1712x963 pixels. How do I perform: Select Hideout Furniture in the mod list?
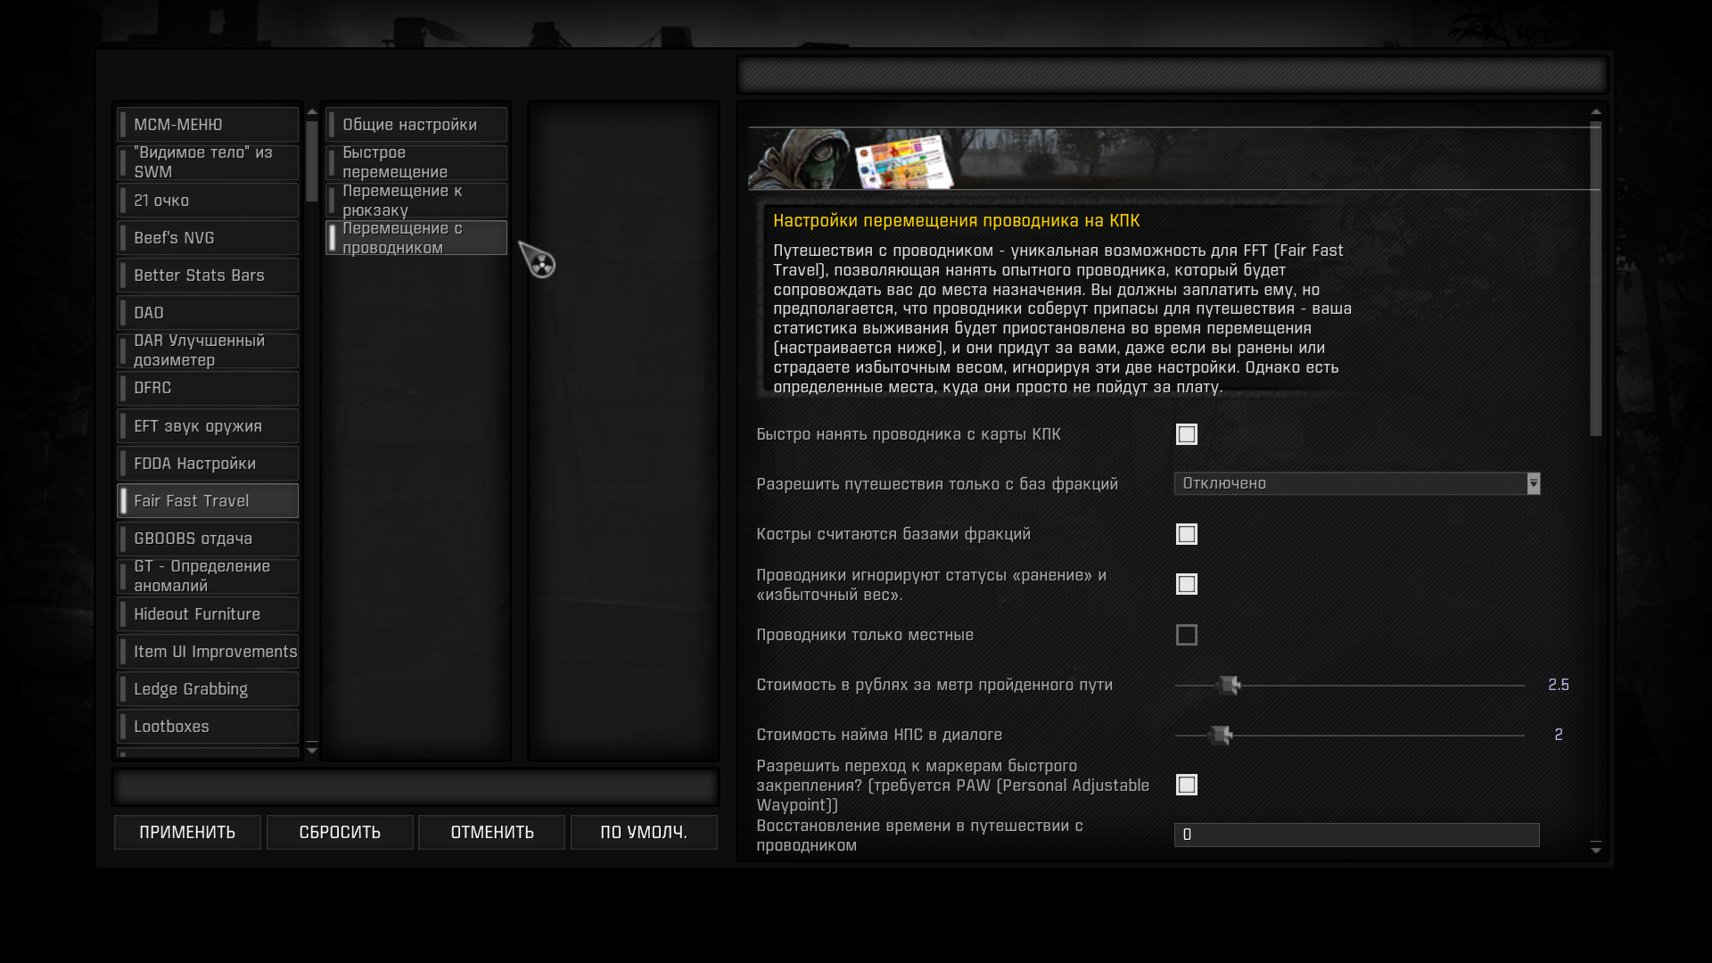point(208,614)
